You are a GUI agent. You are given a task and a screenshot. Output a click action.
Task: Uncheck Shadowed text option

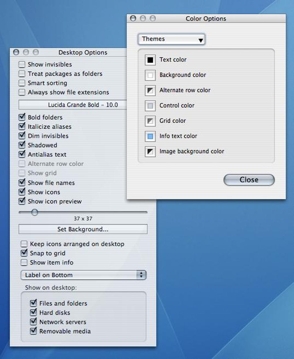pos(22,145)
